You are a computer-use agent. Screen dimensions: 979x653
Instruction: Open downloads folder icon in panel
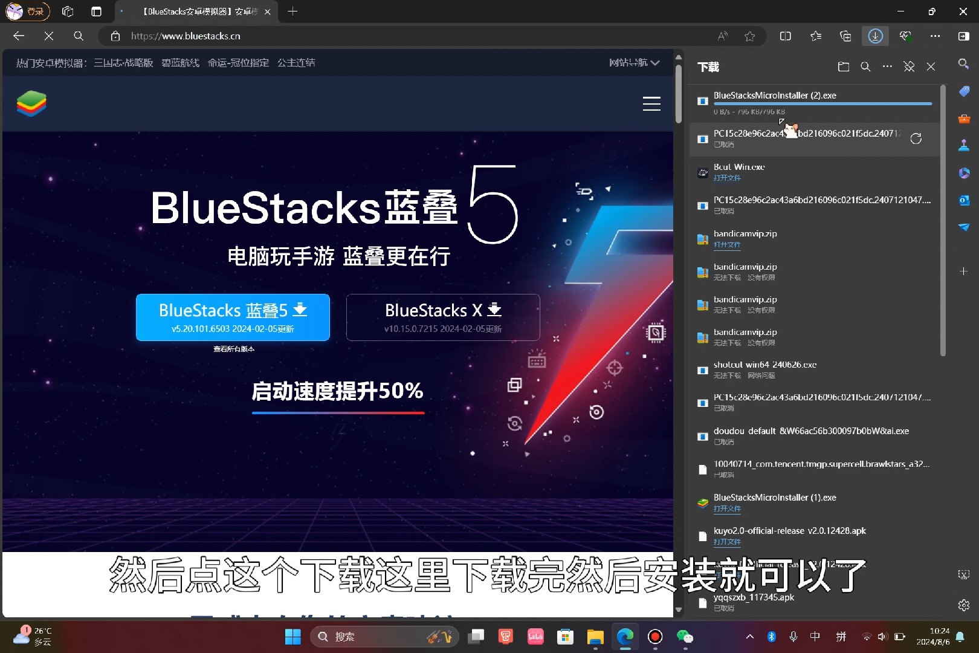tap(844, 67)
